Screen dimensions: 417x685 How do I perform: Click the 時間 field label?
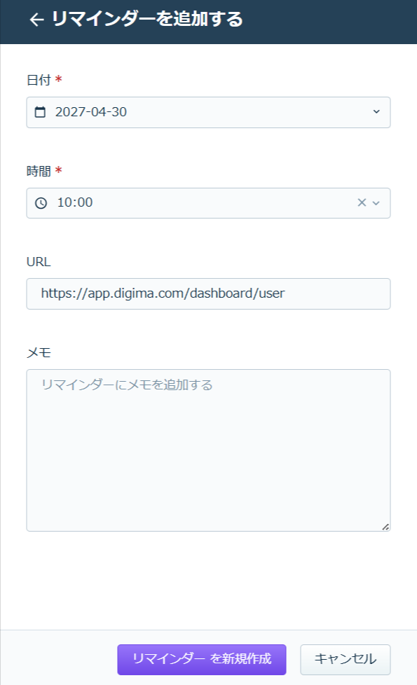point(39,171)
